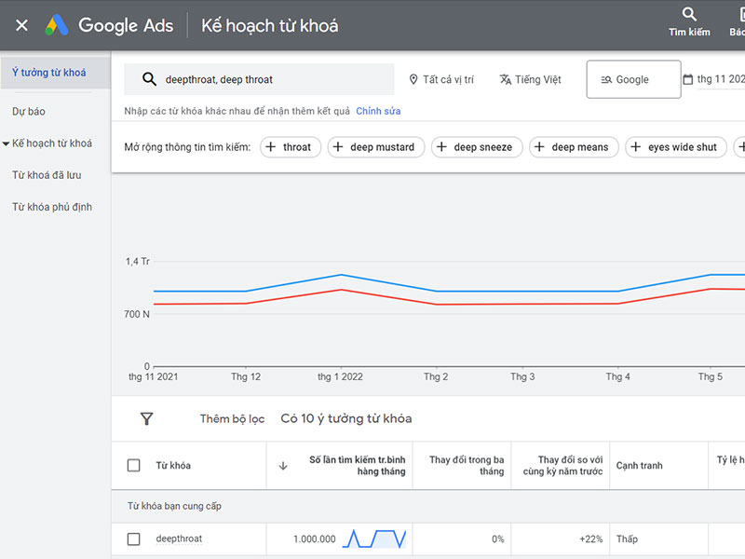Close the keyword planner with X icon

22,25
